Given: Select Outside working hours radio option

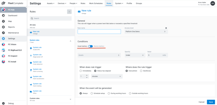Looking at the screenshot, I should pos(130,93).
